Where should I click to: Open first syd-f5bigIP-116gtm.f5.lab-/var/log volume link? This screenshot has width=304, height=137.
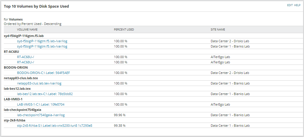click(x=42, y=41)
